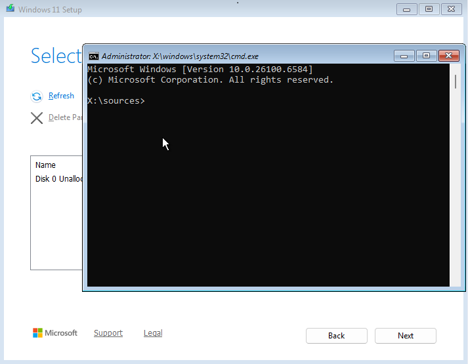The image size is (468, 364).
Task: Open the Support link
Action: pyautogui.click(x=108, y=333)
